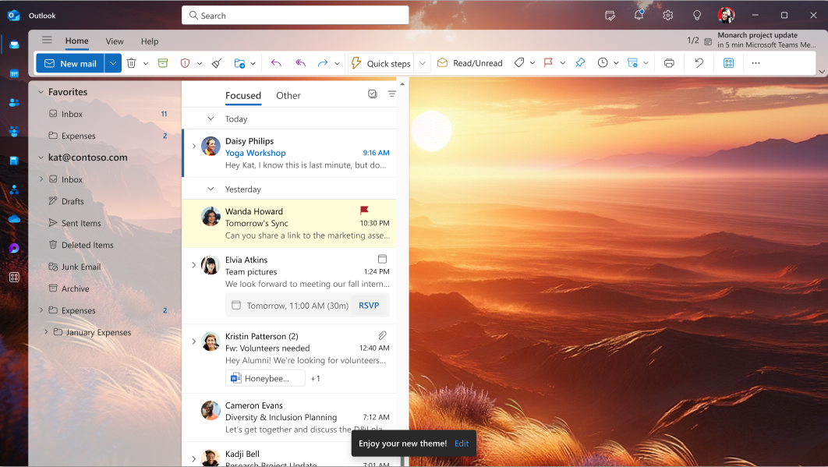
Task: Expand the Yesterday group in the message list
Action: (209, 189)
